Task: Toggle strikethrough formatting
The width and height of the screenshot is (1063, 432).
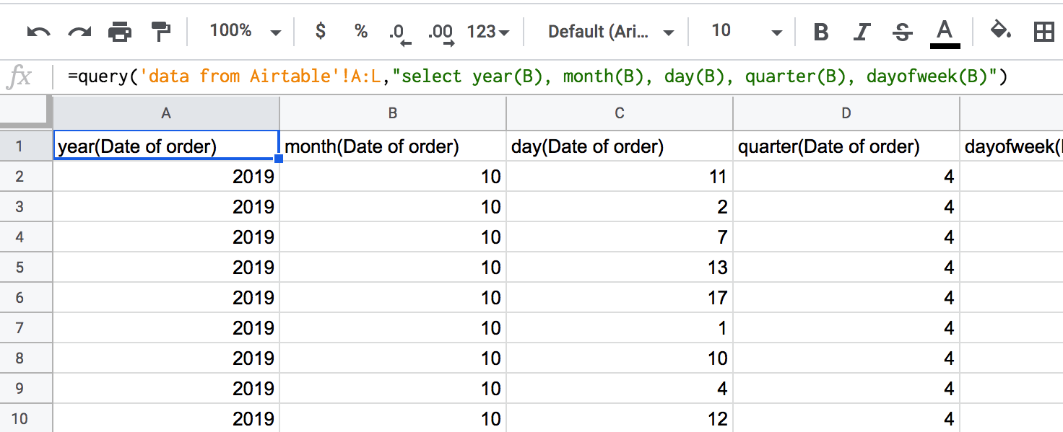Action: click(x=902, y=32)
